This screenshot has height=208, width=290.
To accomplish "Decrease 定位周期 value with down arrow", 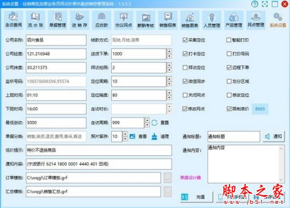I will coord(169,84).
